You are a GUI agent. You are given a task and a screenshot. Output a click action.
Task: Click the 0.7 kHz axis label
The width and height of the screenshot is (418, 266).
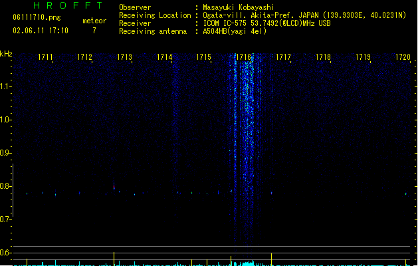(x=5, y=219)
